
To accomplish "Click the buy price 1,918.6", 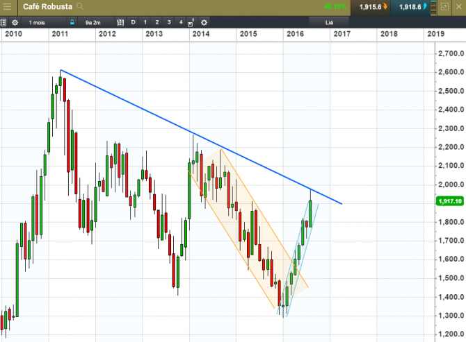I will tap(410, 7).
